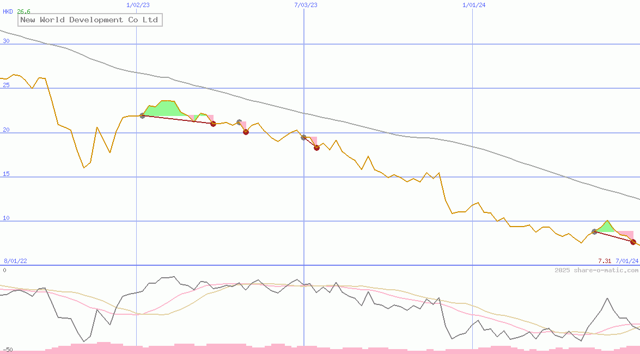The height and width of the screenshot is (354, 640).
Task: Click the gray entry marker beside 1/02/23 line
Action: pos(143,116)
